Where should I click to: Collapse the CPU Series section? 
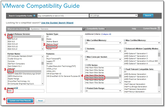86,65
